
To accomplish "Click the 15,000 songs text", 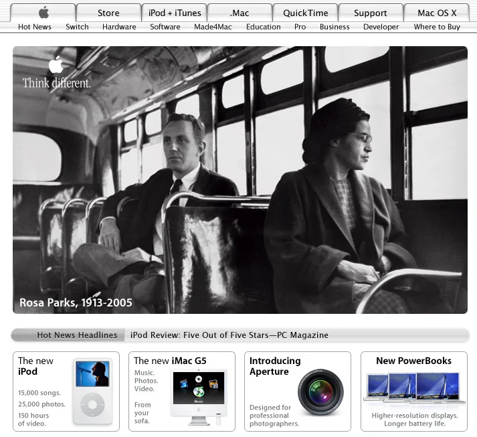I will [39, 393].
